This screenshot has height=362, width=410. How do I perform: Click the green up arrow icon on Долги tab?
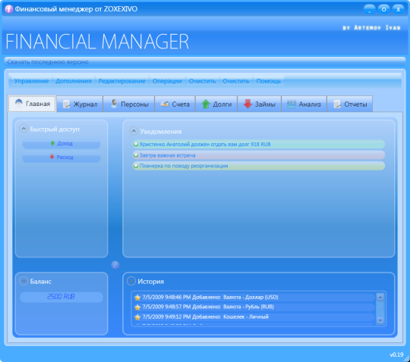click(206, 104)
